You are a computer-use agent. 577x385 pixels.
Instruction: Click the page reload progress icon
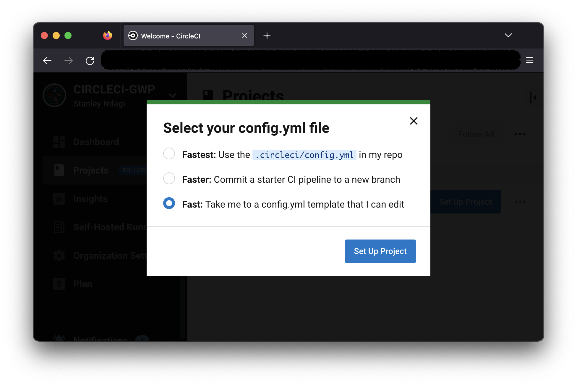point(90,60)
